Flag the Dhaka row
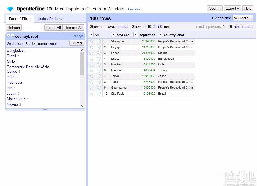257x186 pixels. (99, 59)
